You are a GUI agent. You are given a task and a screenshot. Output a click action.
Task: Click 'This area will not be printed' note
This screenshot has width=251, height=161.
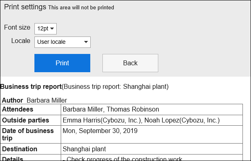pyautogui.click(x=81, y=8)
